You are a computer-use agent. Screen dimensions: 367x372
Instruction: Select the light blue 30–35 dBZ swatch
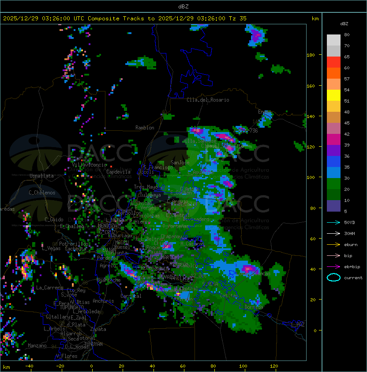point(333,173)
